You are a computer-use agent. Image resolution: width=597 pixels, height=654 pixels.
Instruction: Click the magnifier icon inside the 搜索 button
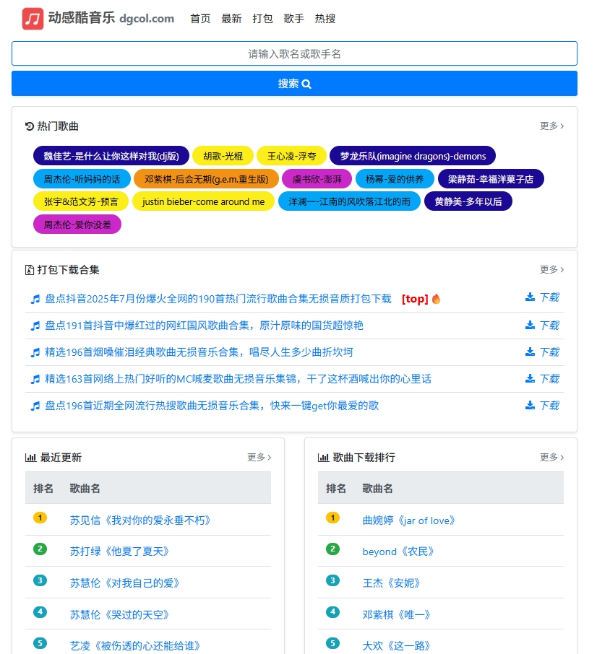(x=306, y=83)
